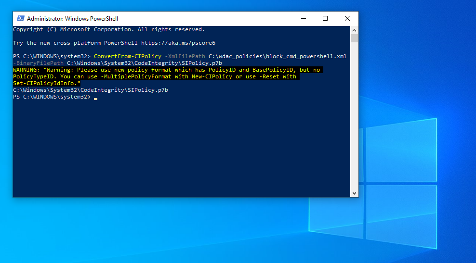Click empty scrollbar track below thumb

click(354, 115)
